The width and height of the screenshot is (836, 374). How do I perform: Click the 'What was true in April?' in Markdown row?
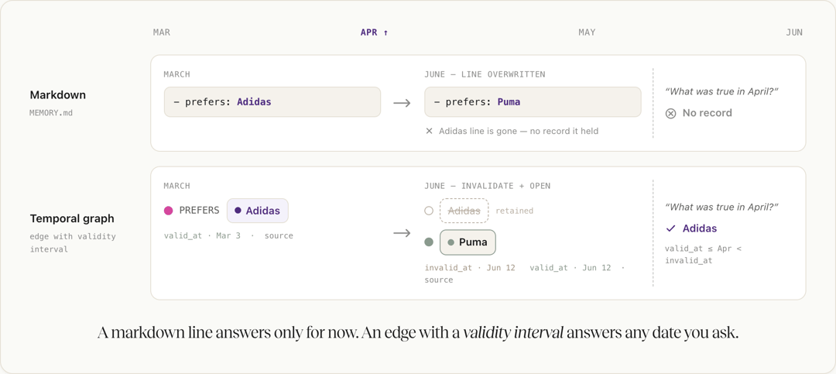(722, 91)
